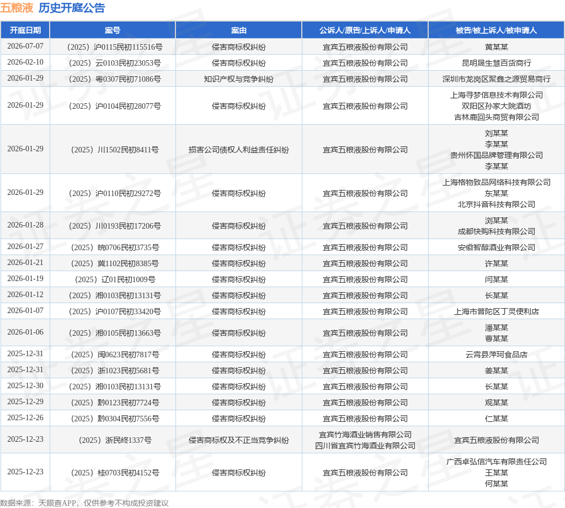Click defendant 广西卓弘信汽车有限责任公司

click(496, 462)
